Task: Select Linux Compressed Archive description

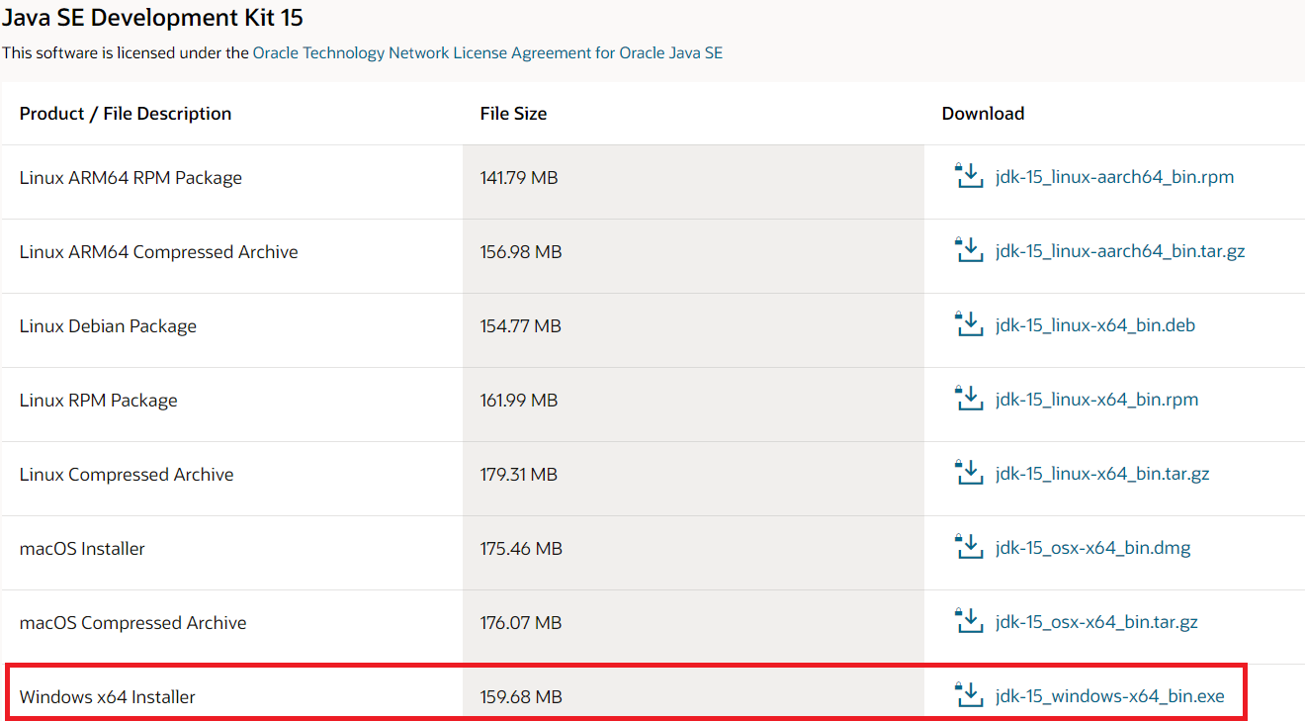Action: 127,475
